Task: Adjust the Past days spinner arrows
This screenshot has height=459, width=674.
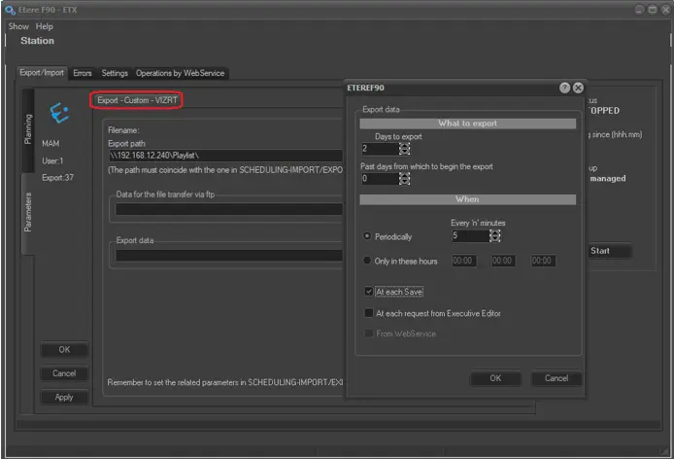Action: pos(404,179)
